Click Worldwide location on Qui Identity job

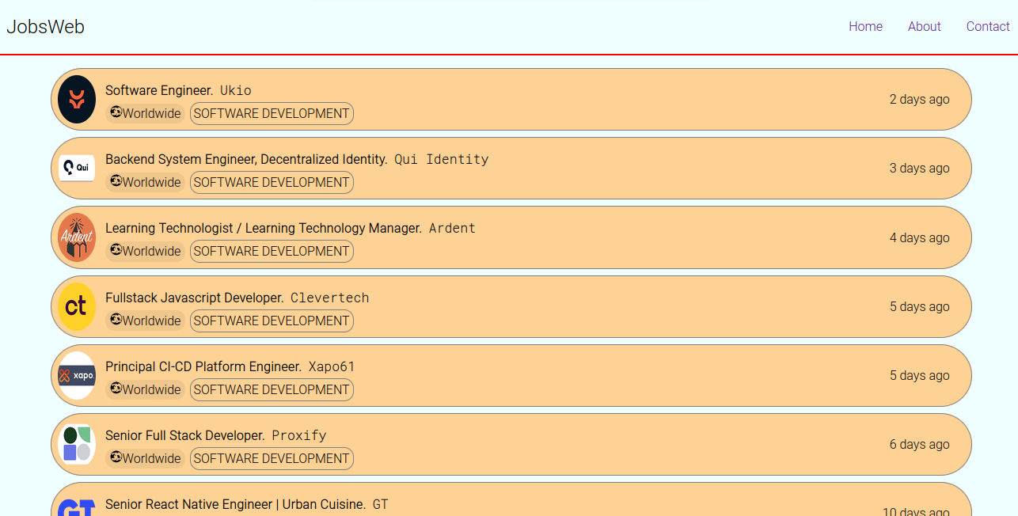[146, 182]
